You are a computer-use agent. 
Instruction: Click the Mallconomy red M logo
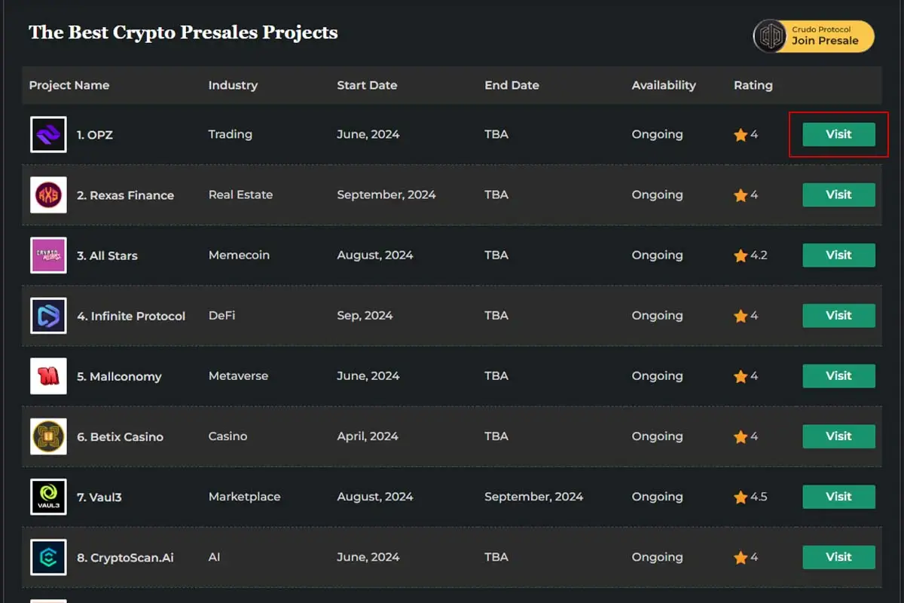[x=47, y=375]
